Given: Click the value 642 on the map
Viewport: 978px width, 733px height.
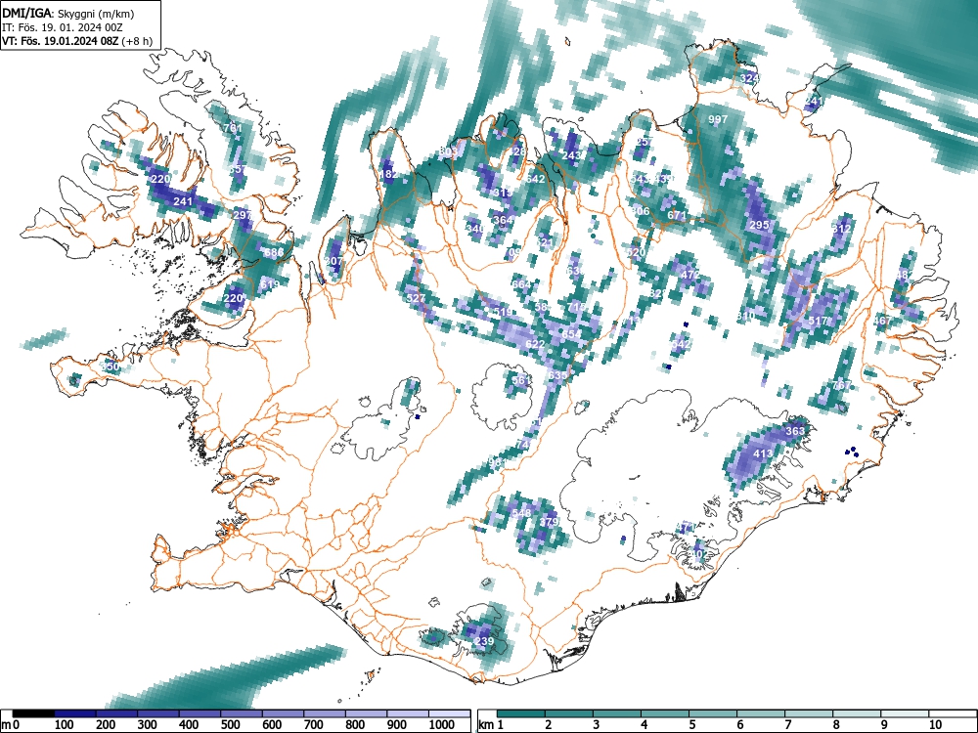Looking at the screenshot, I should [535, 179].
